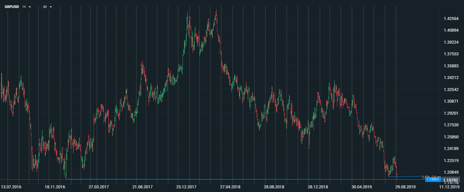
Task: Click the 1.34212 price axis level
Action: tap(451, 78)
